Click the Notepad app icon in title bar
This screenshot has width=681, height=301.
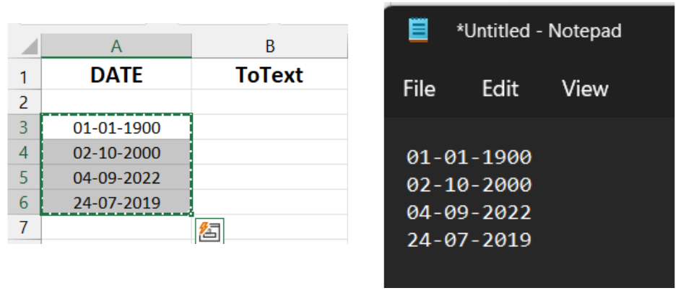(x=420, y=30)
